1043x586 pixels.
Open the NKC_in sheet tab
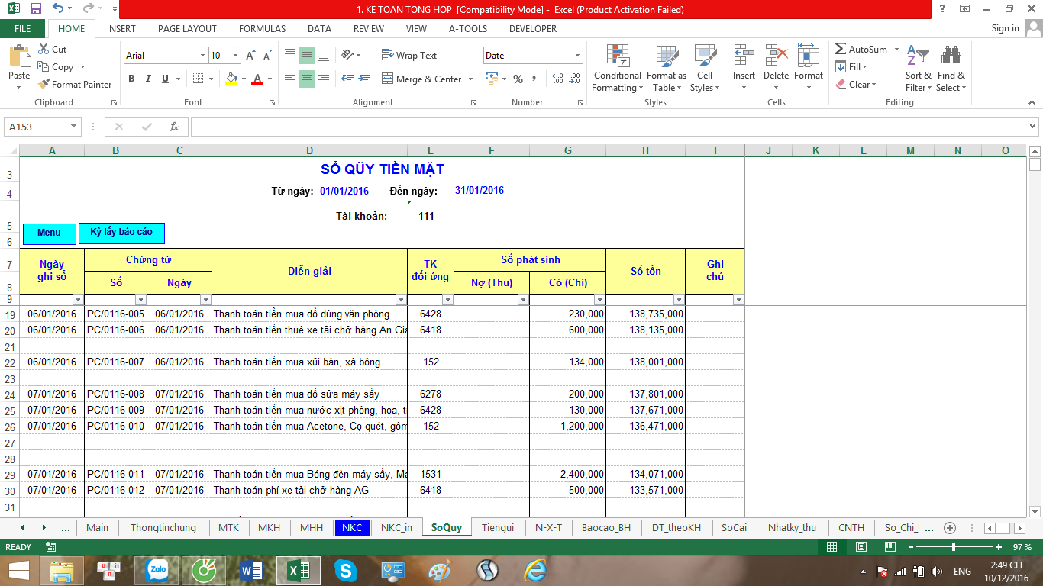pos(396,527)
